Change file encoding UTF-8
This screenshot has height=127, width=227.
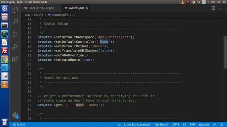175,125
